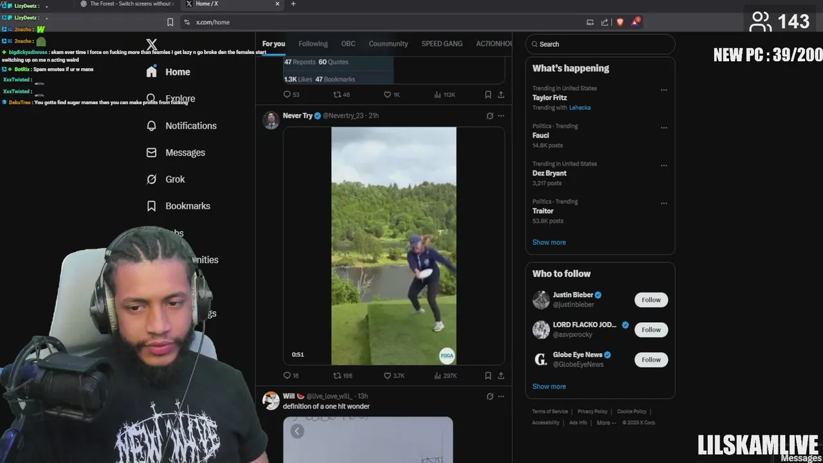Click Never Try profile avatar
Screen dimensions: 823x463
click(x=271, y=120)
